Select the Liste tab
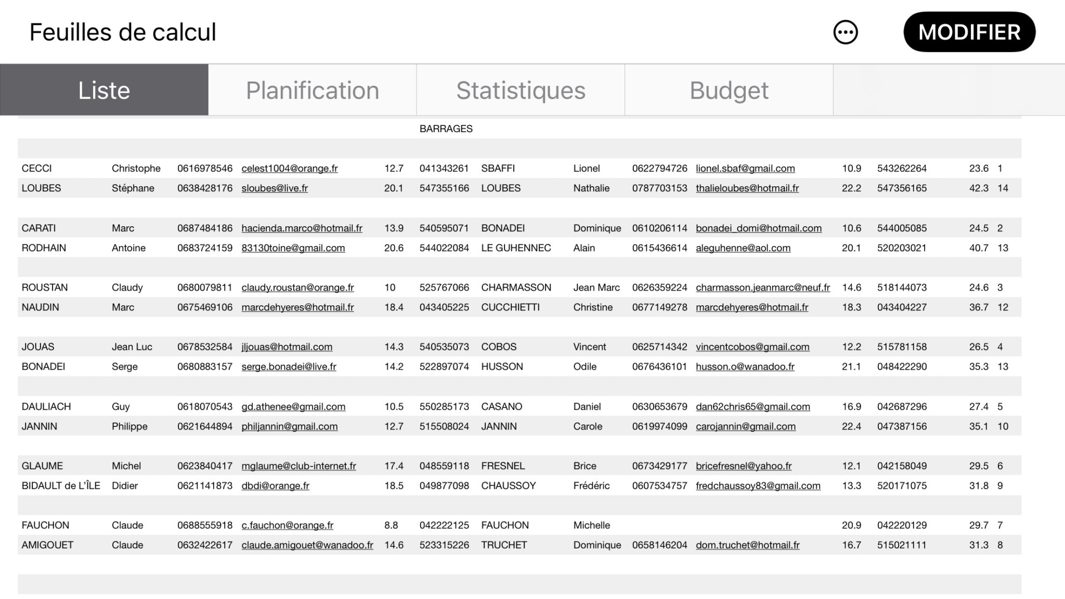This screenshot has height=599, width=1065. coord(104,90)
